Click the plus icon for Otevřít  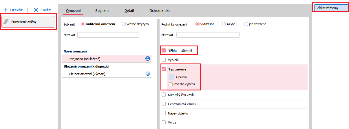click(x=6, y=10)
